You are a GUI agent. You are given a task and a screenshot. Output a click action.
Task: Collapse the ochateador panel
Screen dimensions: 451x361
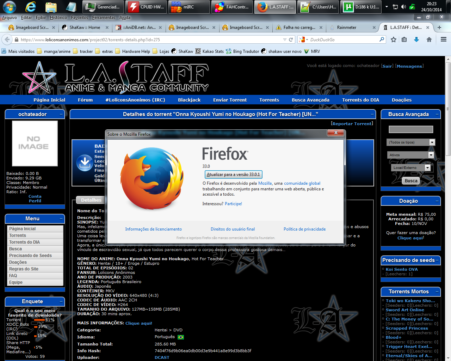(61, 114)
